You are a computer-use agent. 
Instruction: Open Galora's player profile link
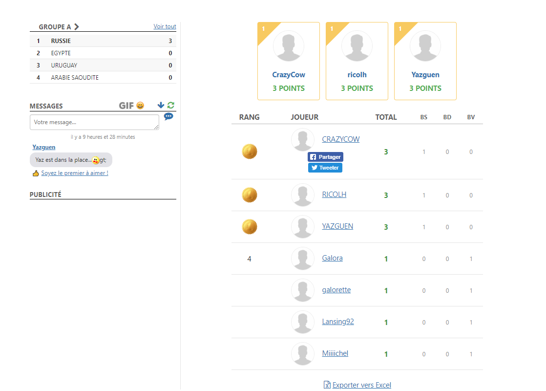tap(332, 258)
